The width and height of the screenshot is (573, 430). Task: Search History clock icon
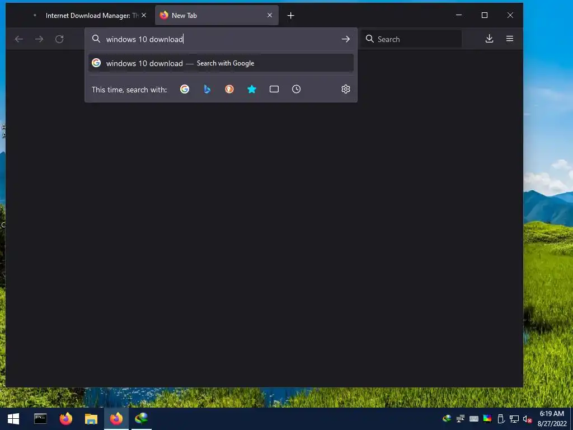[297, 89]
